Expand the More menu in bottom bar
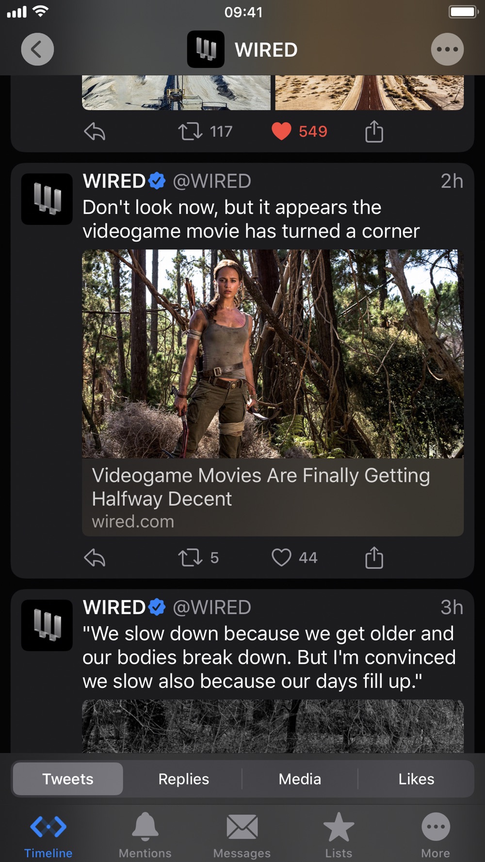The image size is (485, 862). [x=436, y=835]
